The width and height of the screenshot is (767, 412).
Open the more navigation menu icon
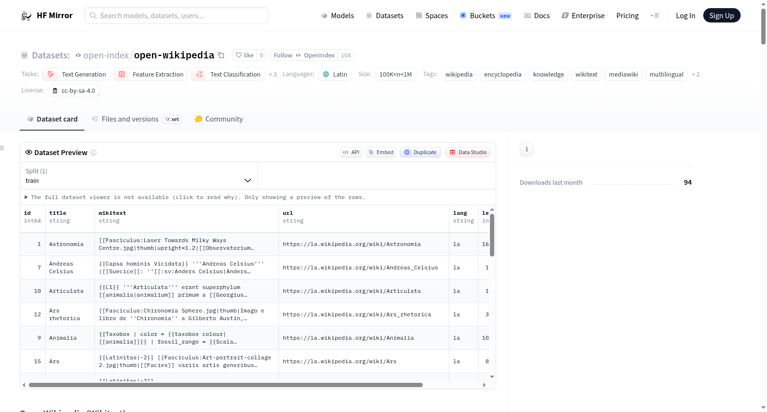[x=654, y=16]
